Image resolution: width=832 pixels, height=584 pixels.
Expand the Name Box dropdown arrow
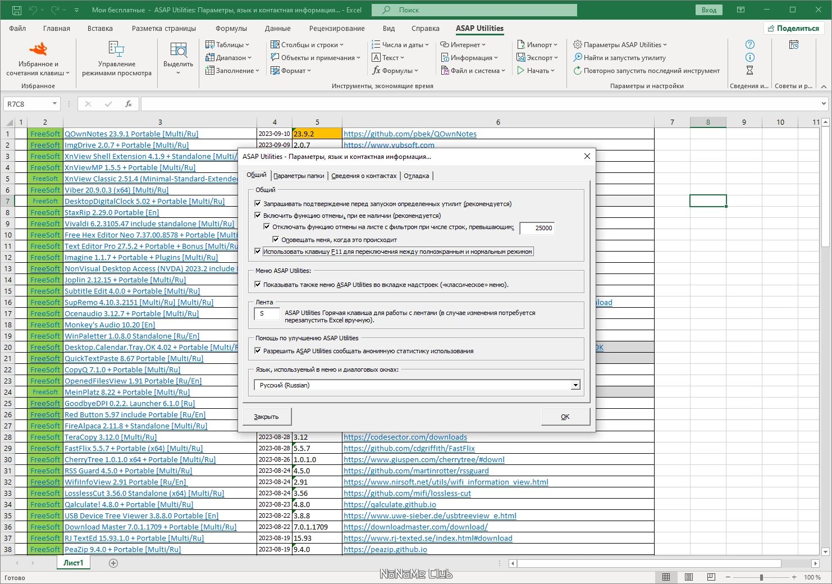point(54,104)
